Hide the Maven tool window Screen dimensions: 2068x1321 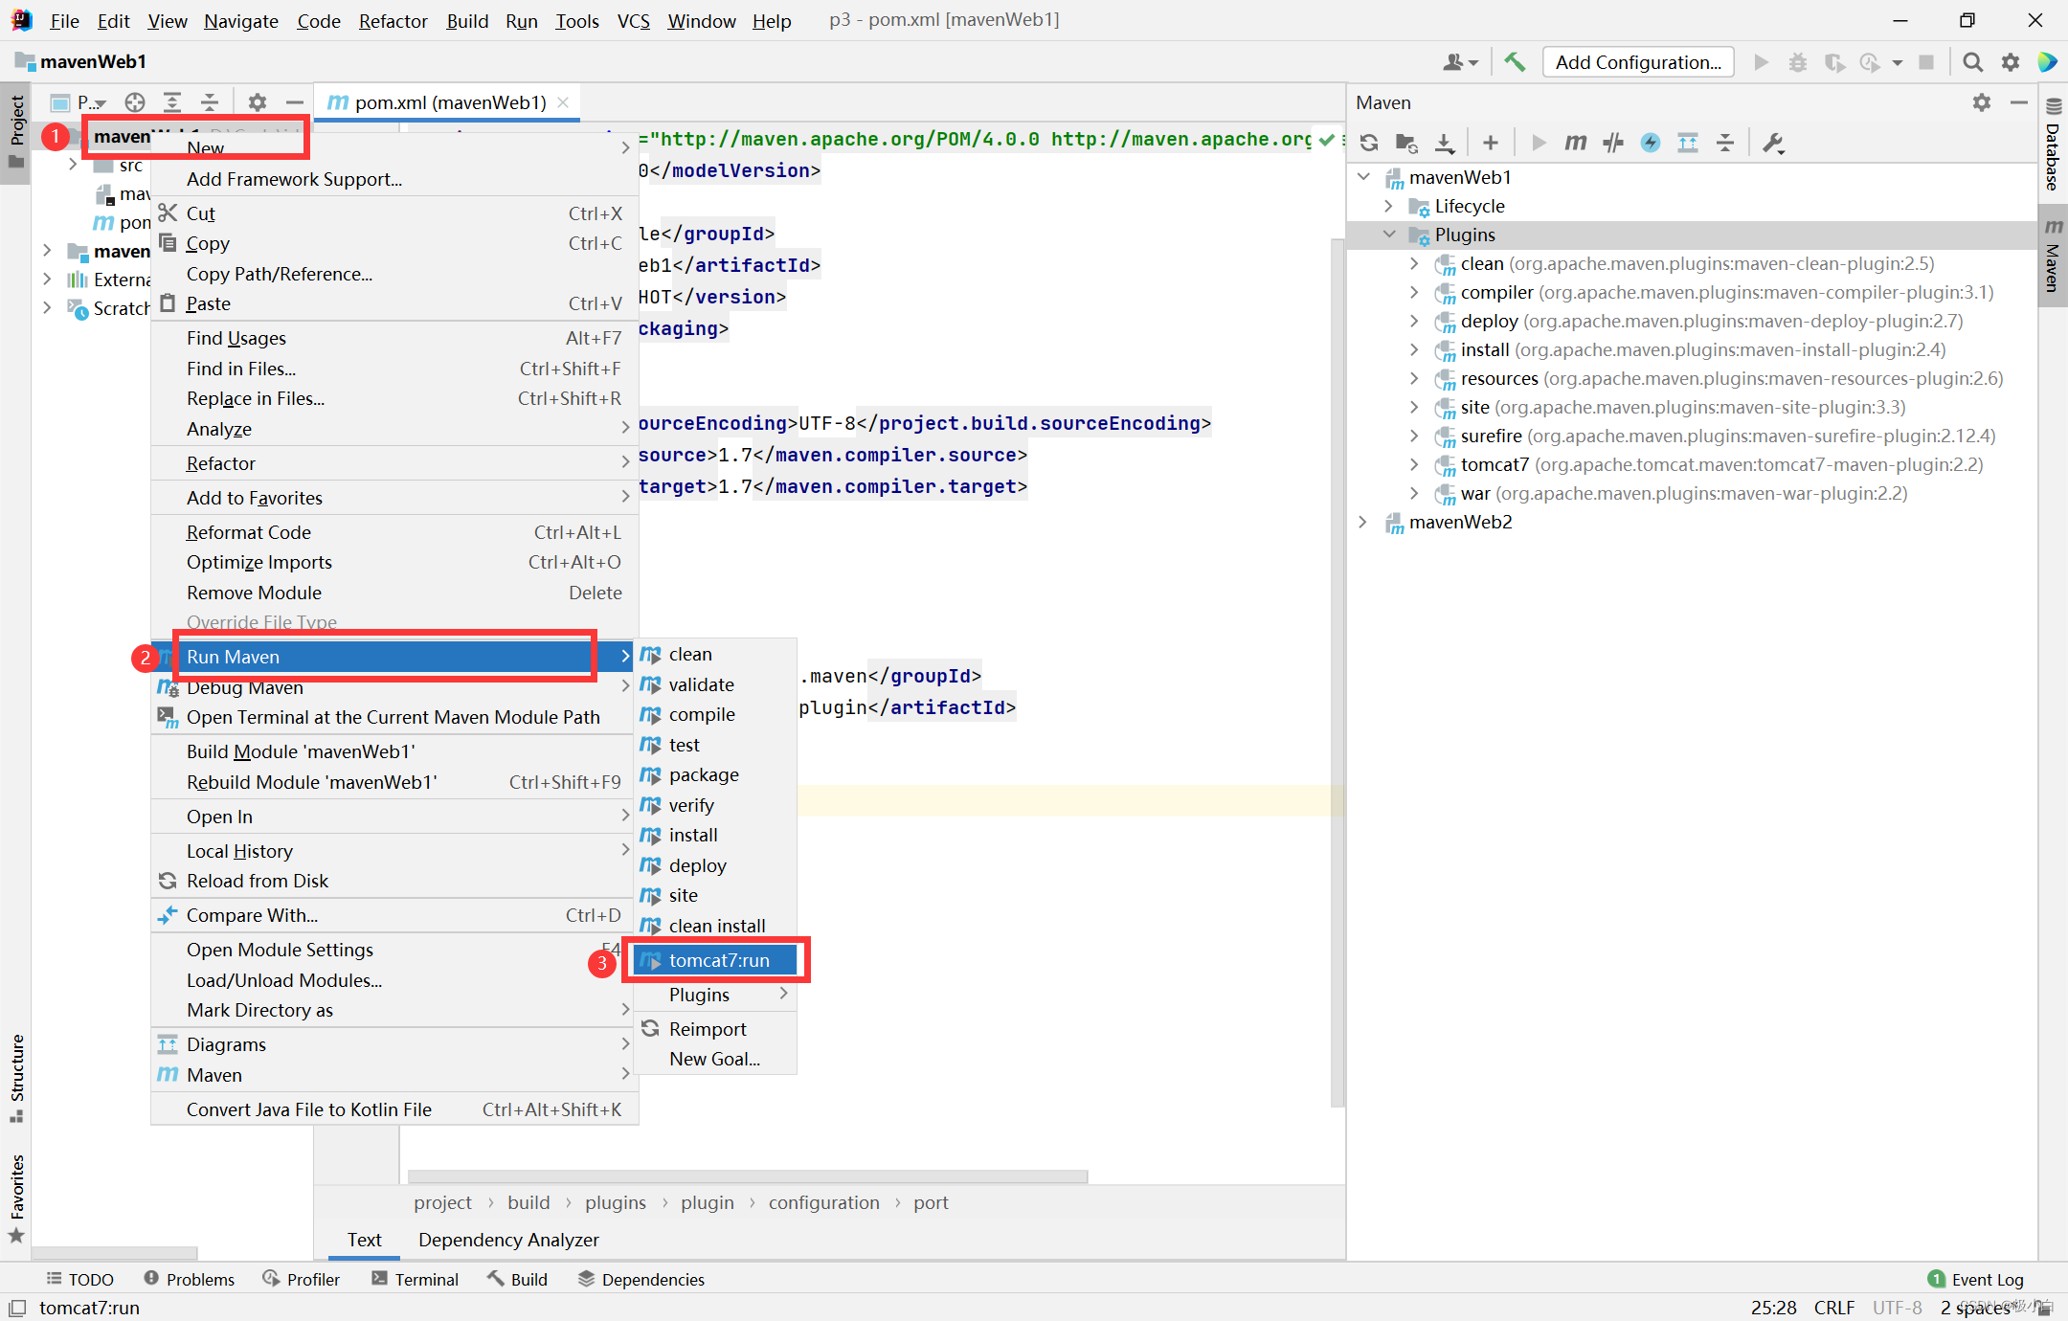[x=2019, y=102]
